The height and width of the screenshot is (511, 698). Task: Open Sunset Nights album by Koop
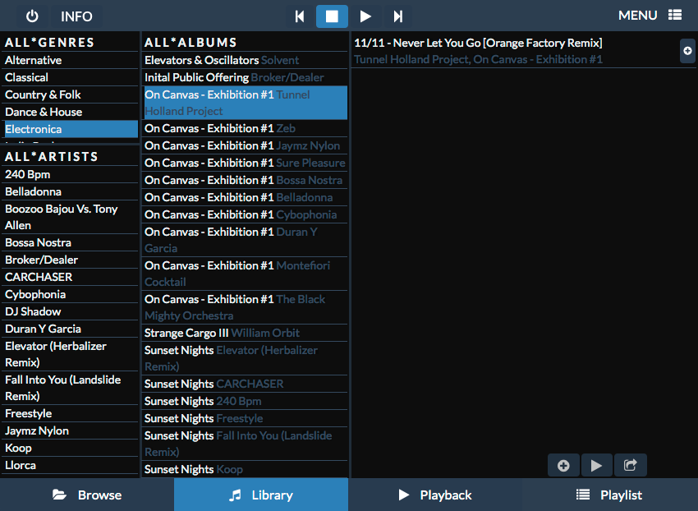coord(245,469)
